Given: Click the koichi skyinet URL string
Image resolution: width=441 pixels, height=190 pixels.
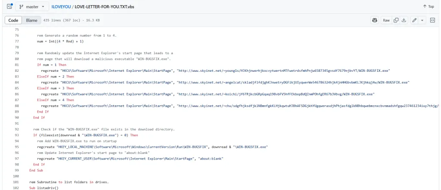Looking at the screenshot, I should (x=276, y=94).
